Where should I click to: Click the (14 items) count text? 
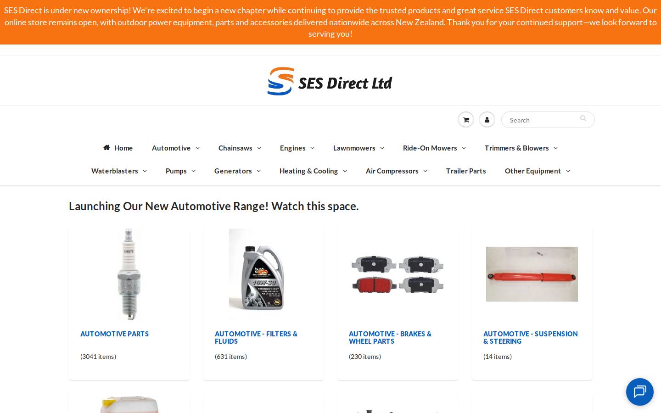pyautogui.click(x=498, y=357)
